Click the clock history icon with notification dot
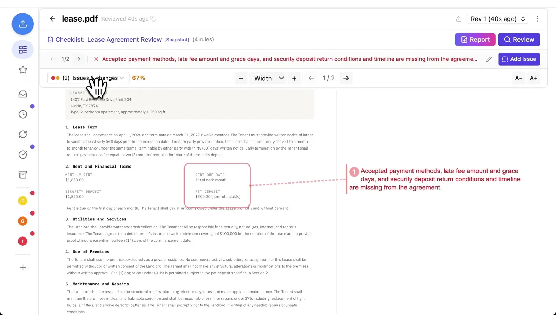 [23, 114]
